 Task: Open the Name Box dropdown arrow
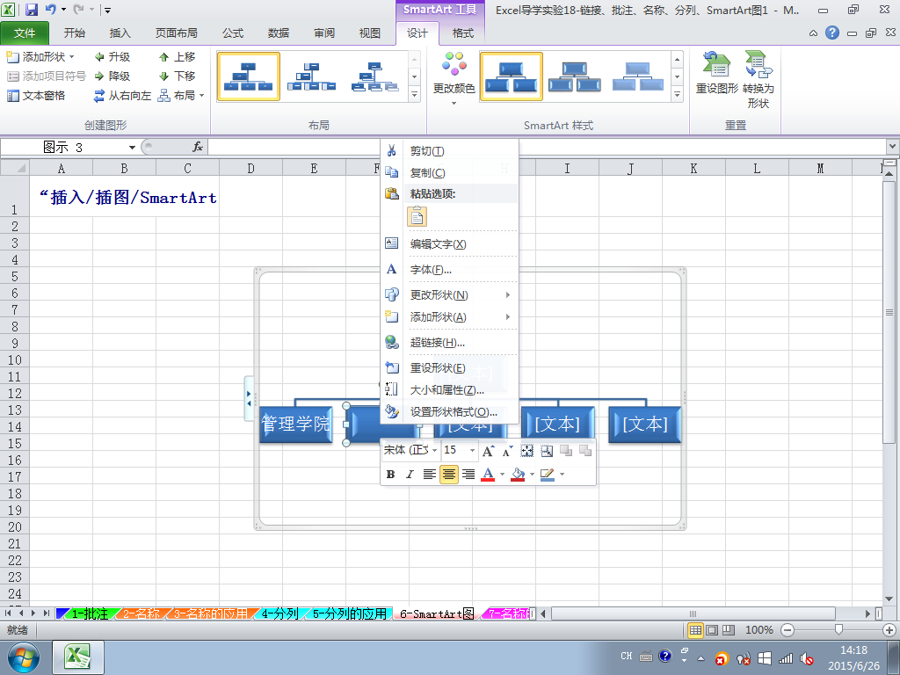click(132, 148)
